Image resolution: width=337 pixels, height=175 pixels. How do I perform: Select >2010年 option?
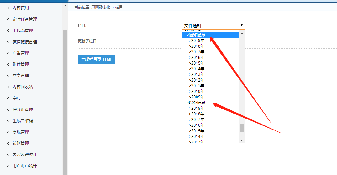click(x=210, y=91)
